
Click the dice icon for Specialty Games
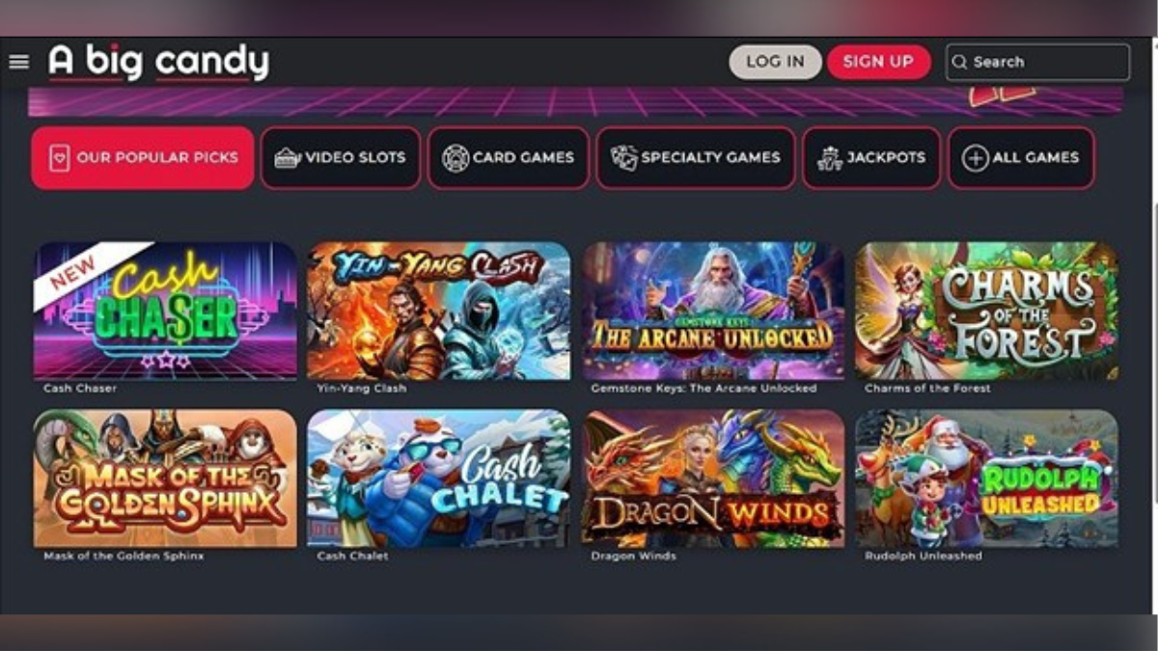[623, 157]
